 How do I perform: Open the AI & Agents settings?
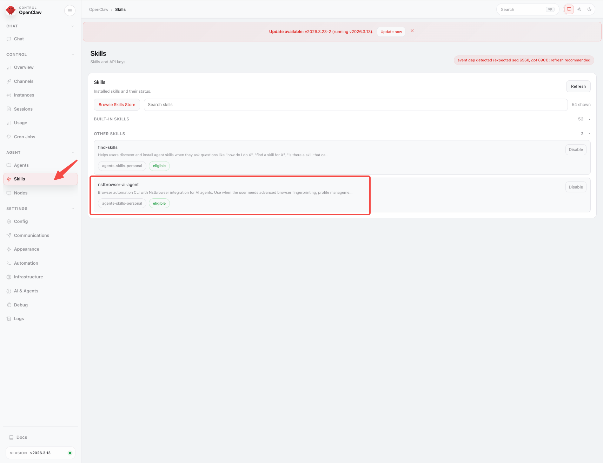(x=26, y=291)
